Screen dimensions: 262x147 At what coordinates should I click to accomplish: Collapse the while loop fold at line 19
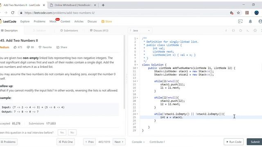138,98
